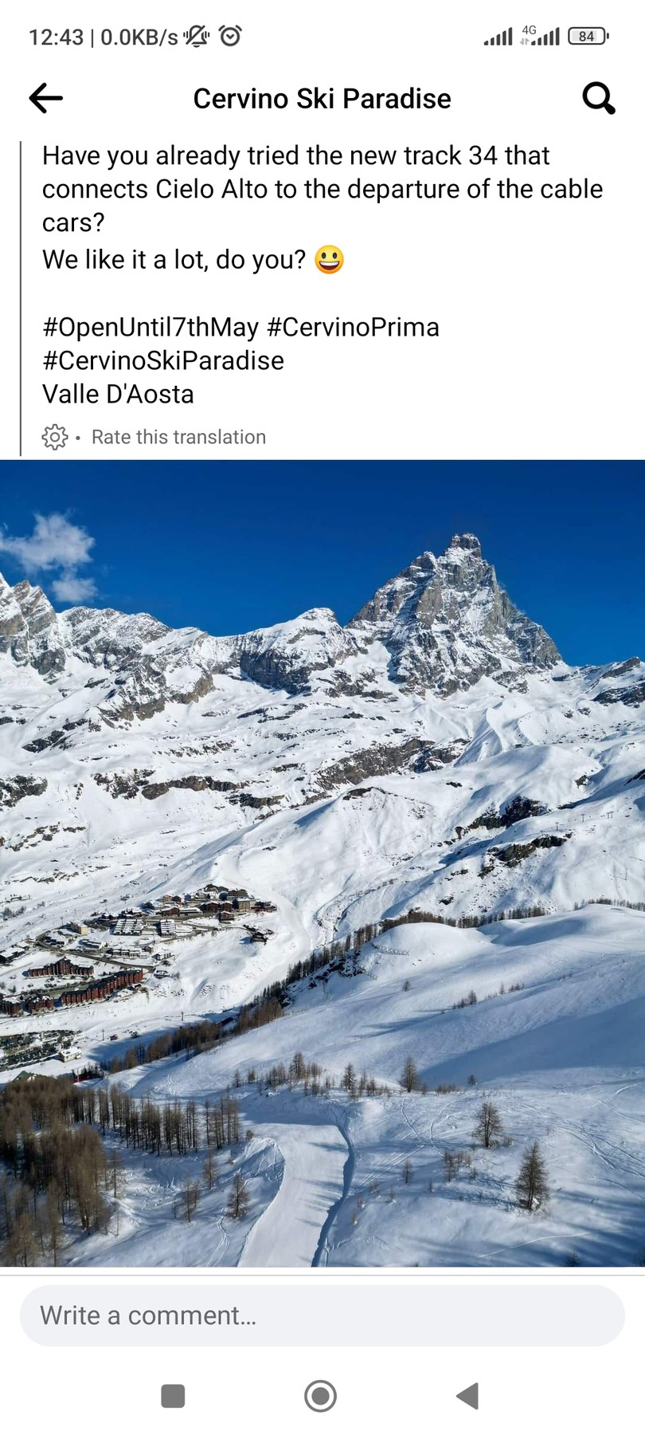Focus the Write a comment field
This screenshot has width=645, height=1435.
[x=322, y=1315]
